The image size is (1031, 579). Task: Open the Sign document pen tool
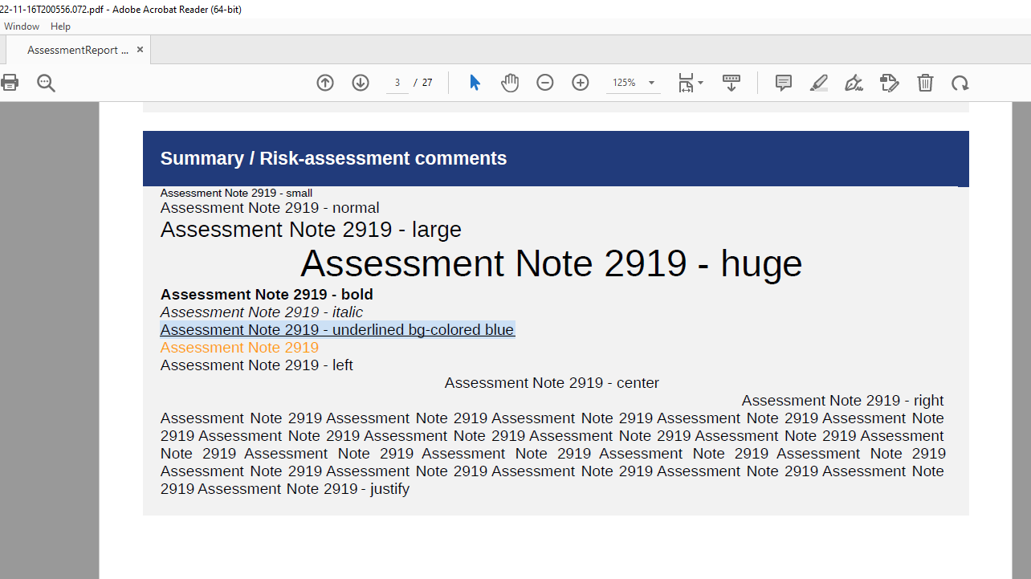(x=854, y=83)
